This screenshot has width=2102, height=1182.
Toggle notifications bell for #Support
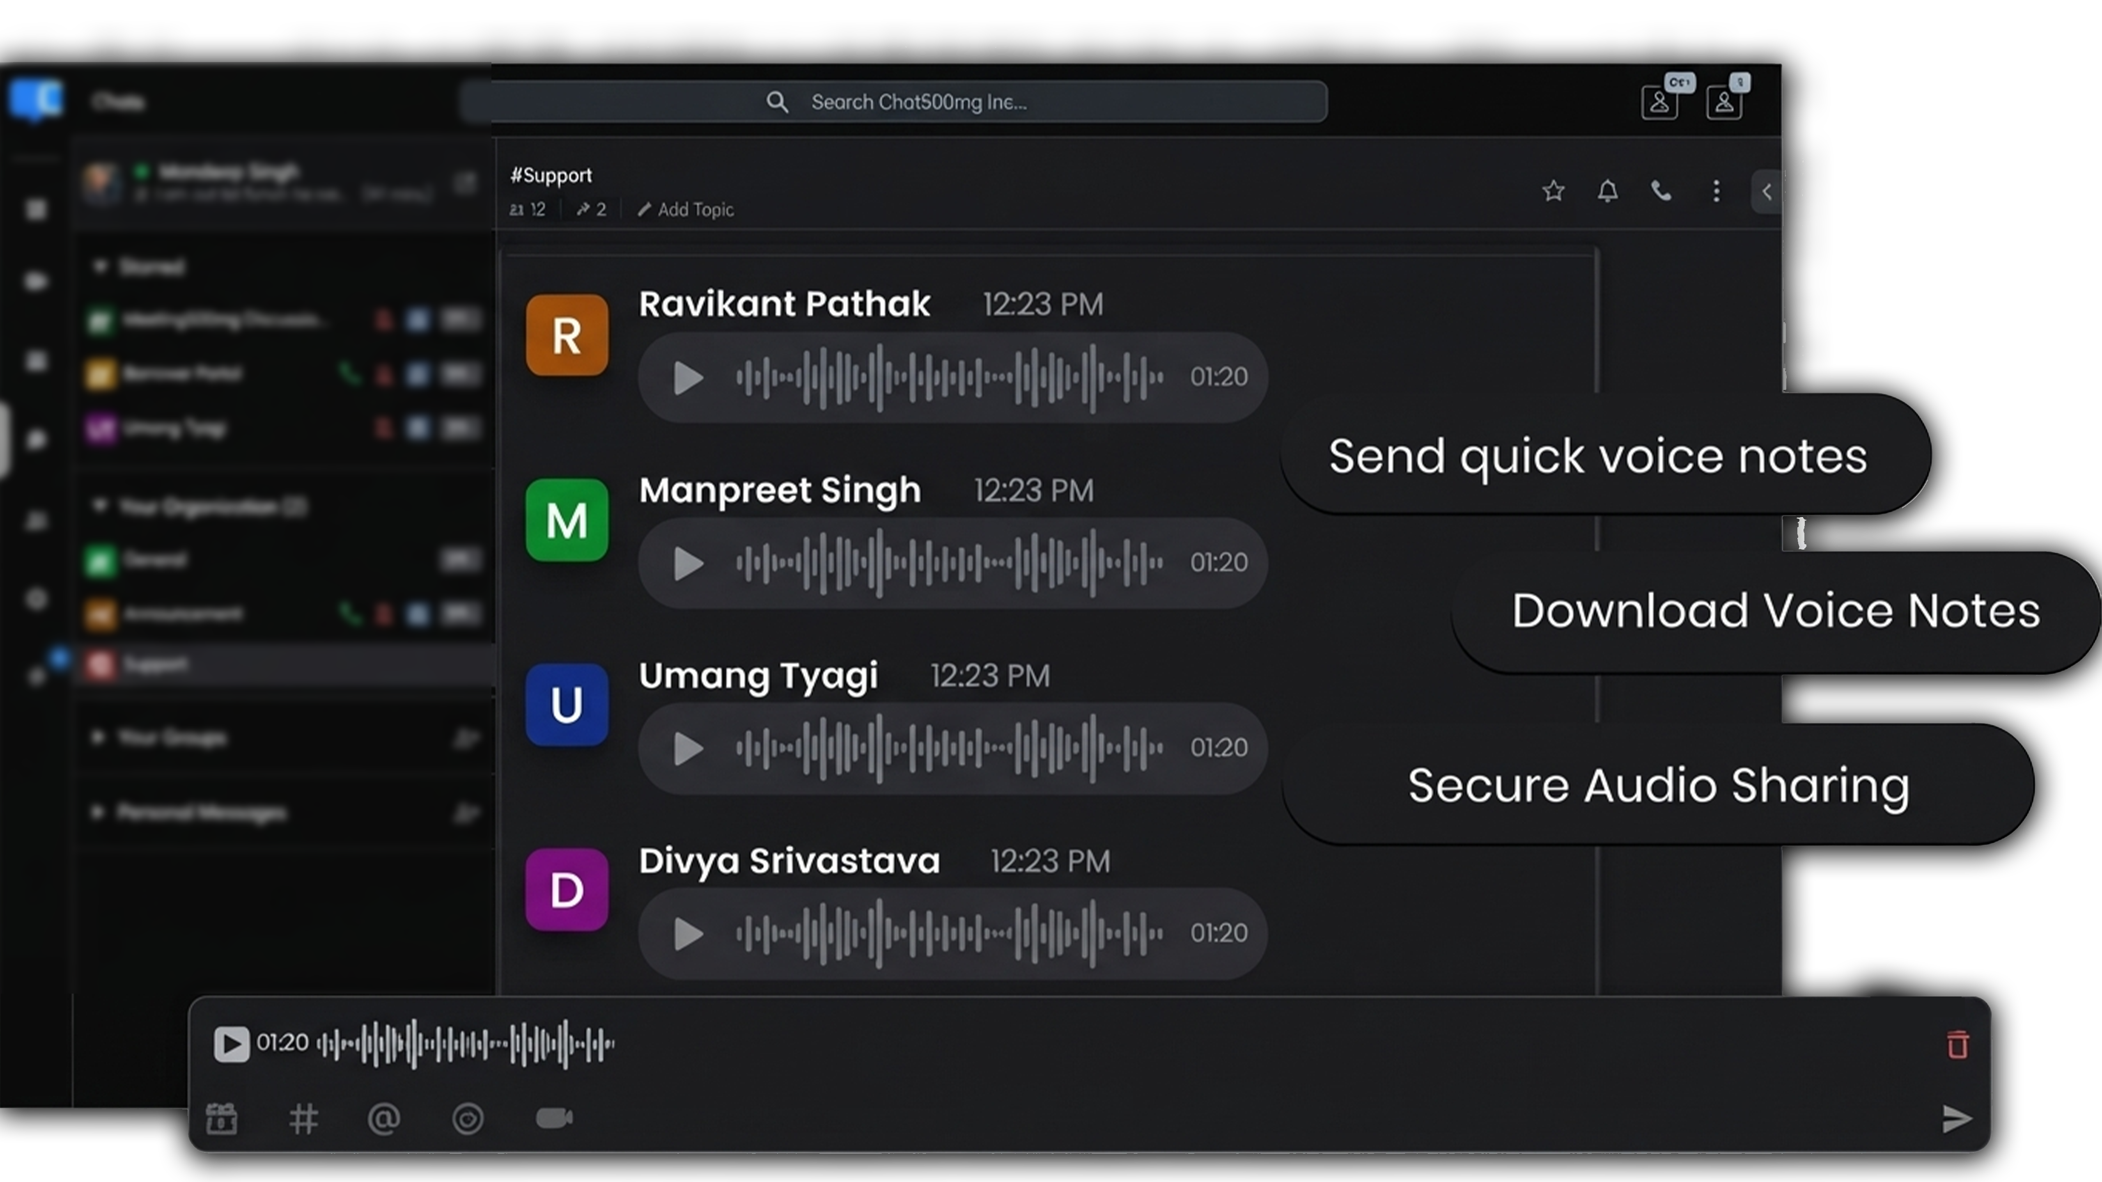1607,191
